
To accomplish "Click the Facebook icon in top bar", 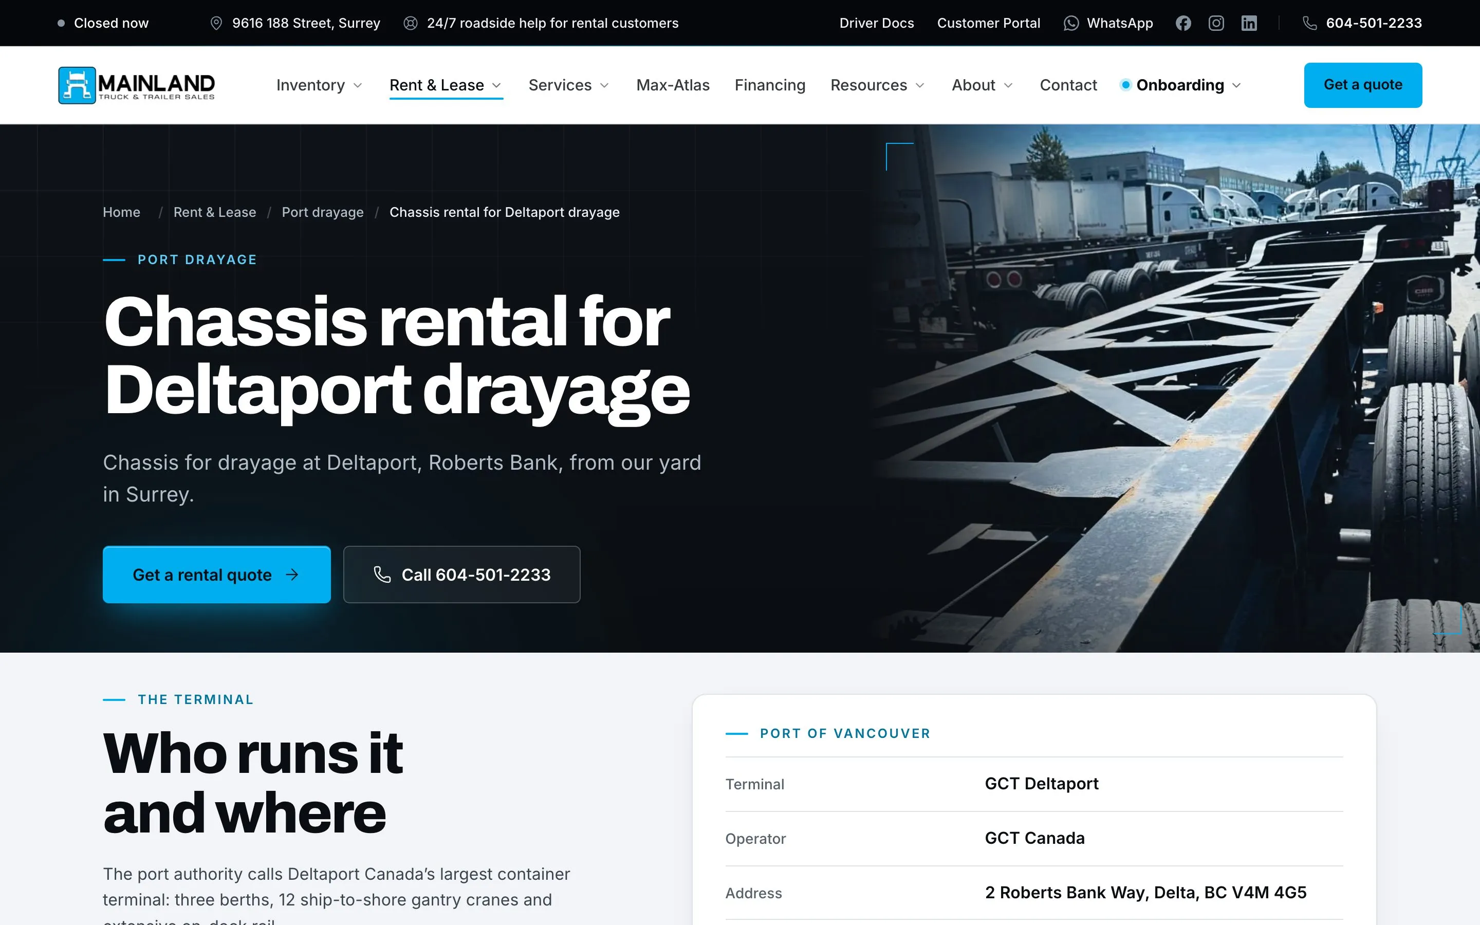I will [x=1183, y=23].
